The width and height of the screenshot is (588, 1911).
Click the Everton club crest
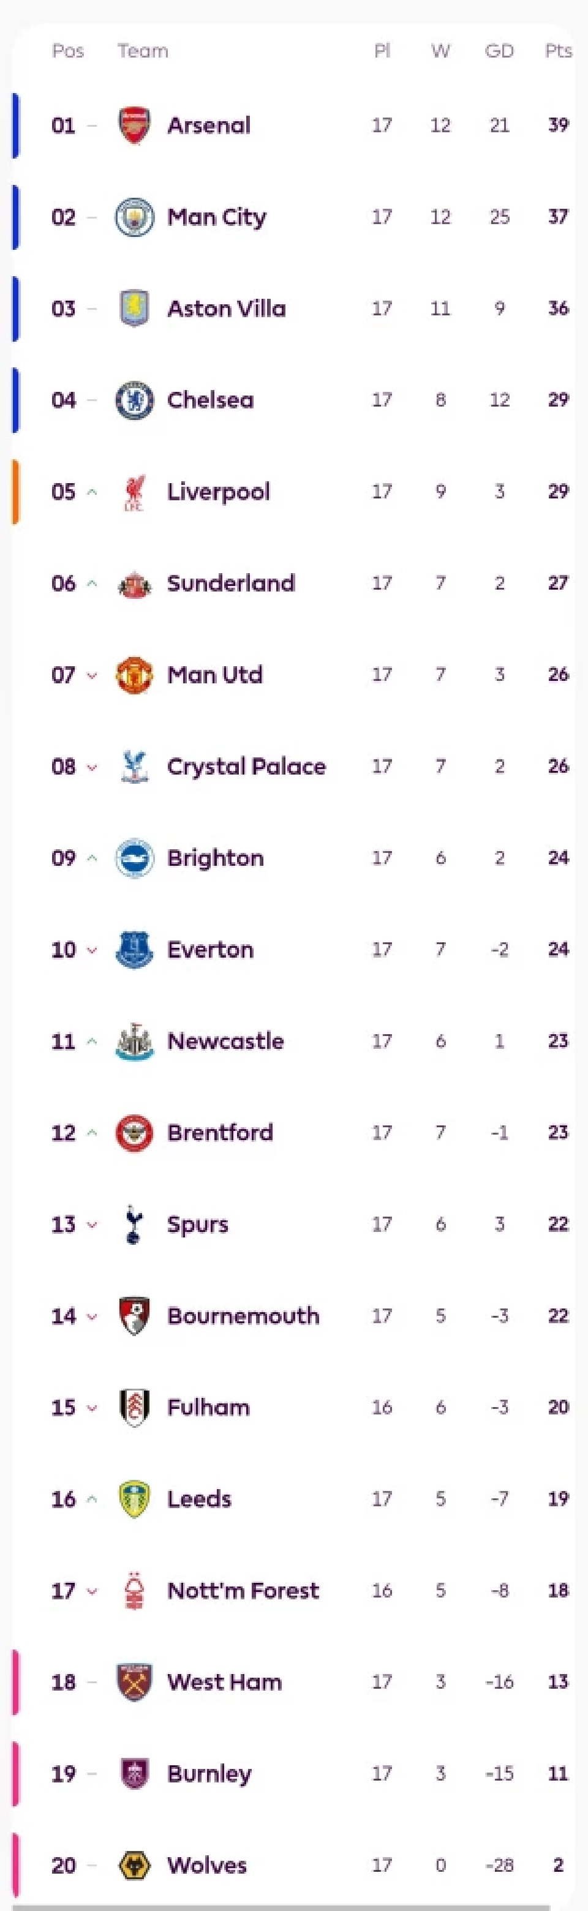point(134,950)
